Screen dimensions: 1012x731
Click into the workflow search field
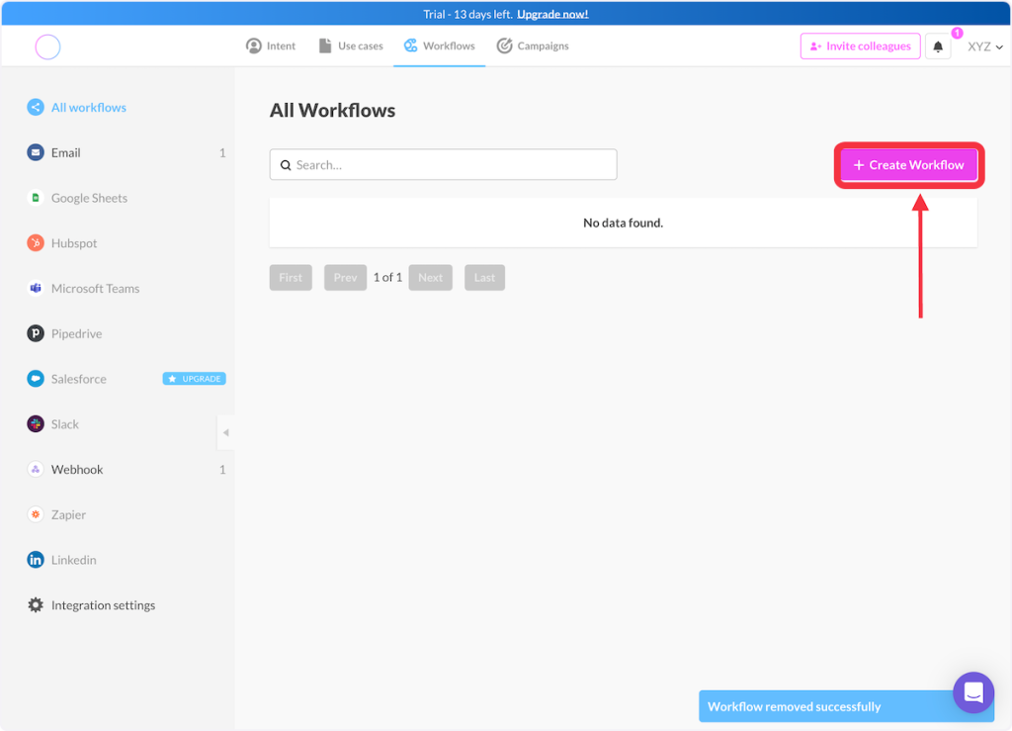(443, 165)
